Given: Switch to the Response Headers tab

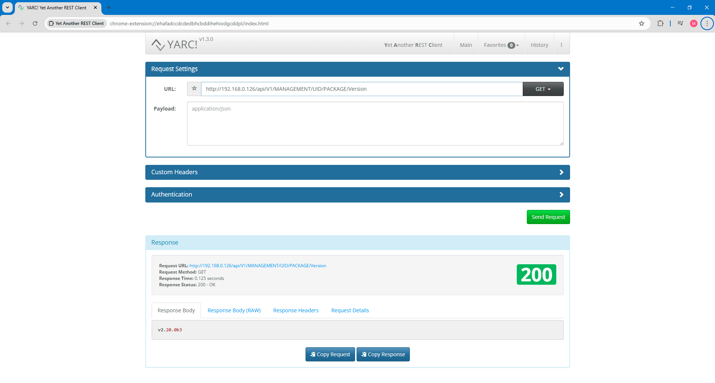Looking at the screenshot, I should tap(296, 310).
